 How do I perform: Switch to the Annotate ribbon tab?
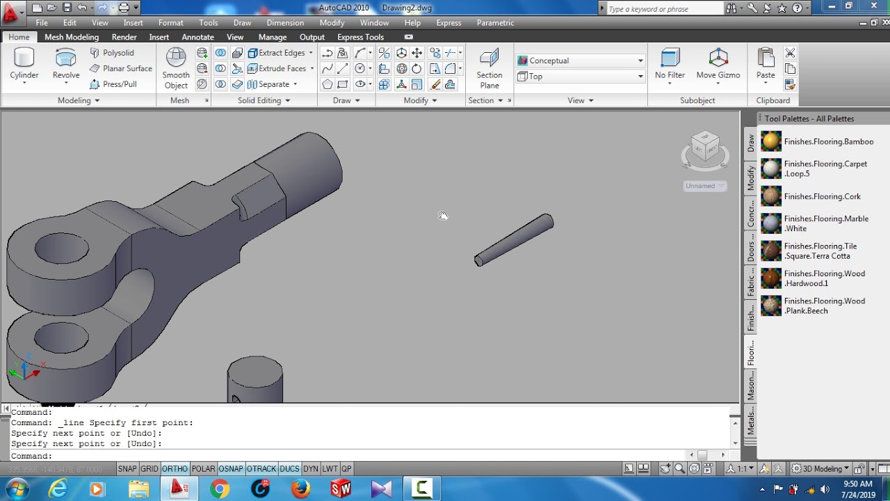(x=198, y=37)
